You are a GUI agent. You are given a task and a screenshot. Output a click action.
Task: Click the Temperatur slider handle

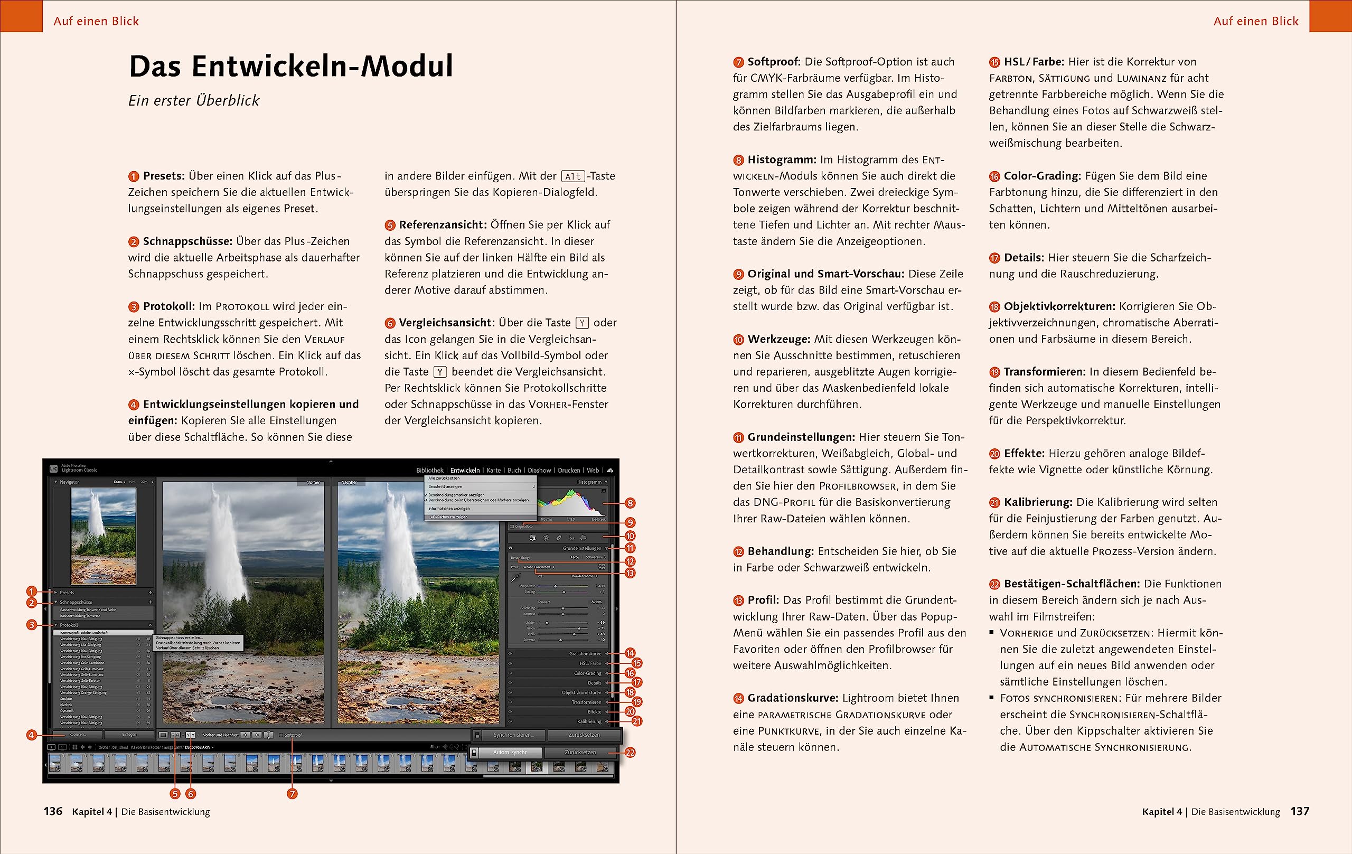[556, 586]
